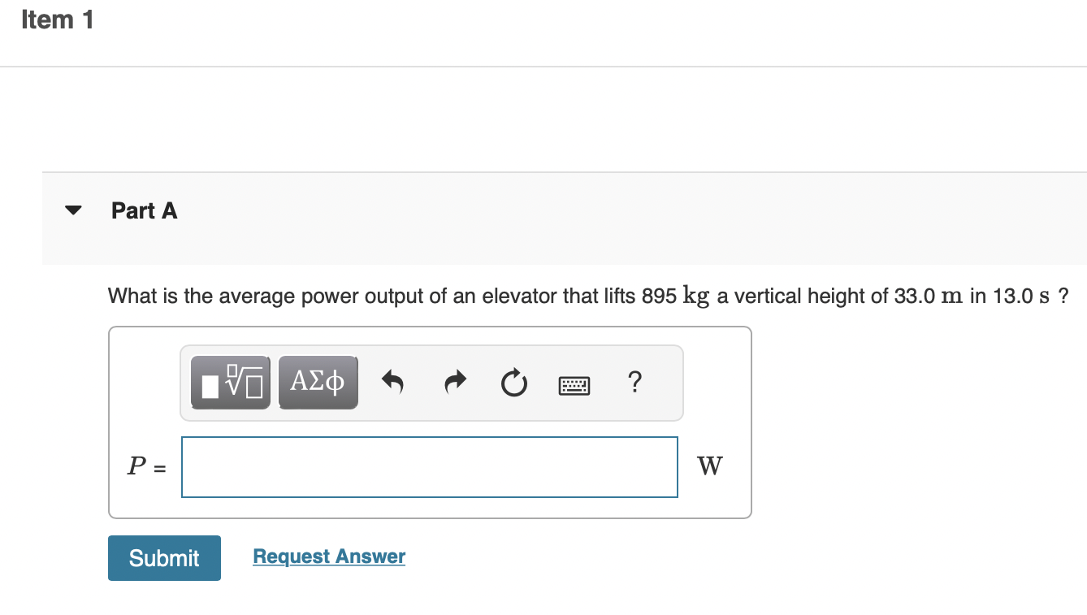Submit the answer for Part A
The height and width of the screenshot is (615, 1087).
(x=164, y=558)
